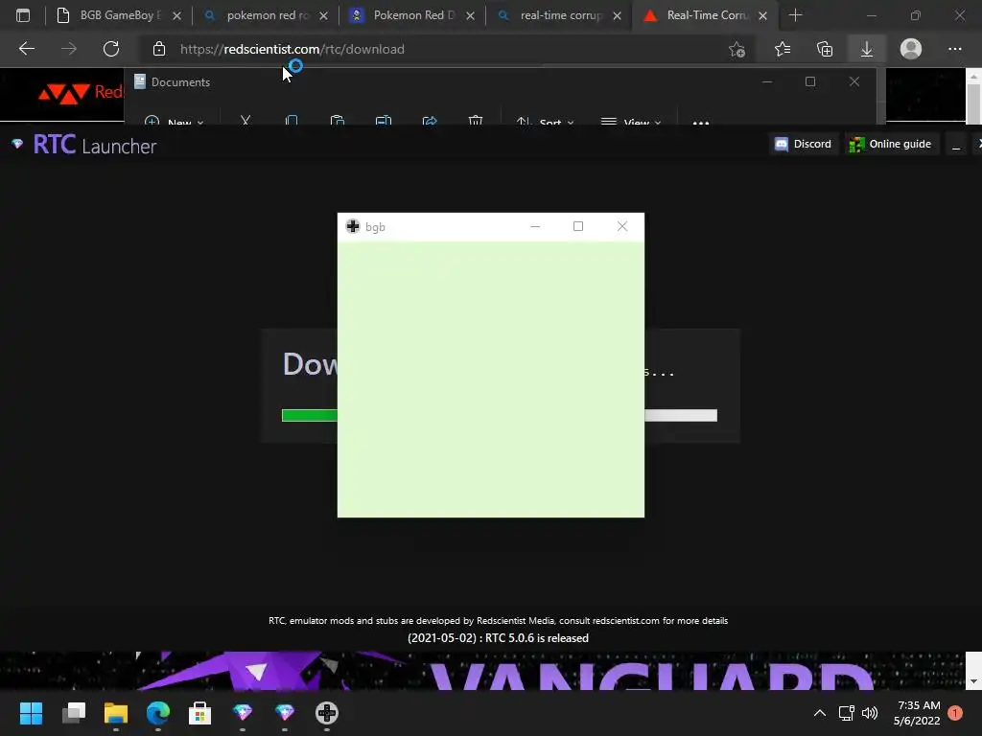This screenshot has width=982, height=736.
Task: Rename the selected item in Documents window
Action: point(384,120)
